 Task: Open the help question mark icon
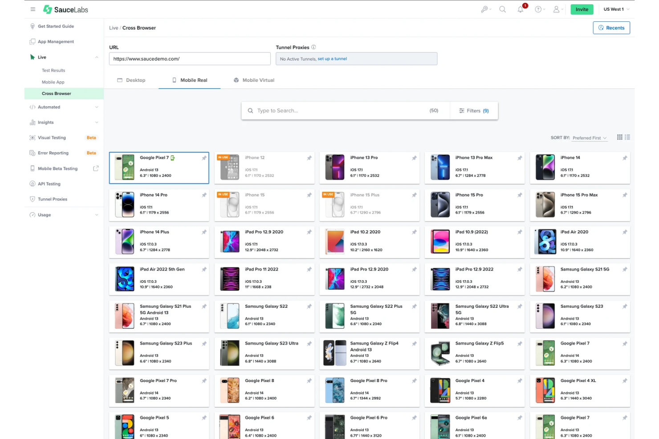point(538,9)
